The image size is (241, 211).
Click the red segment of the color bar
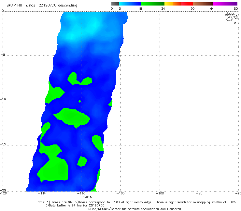(187, 4)
